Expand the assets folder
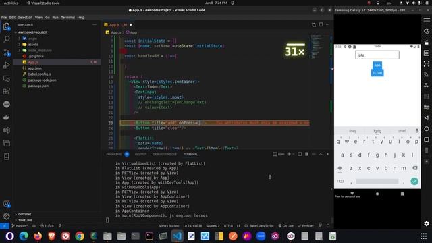The width and height of the screenshot is (432, 243). click(33, 45)
